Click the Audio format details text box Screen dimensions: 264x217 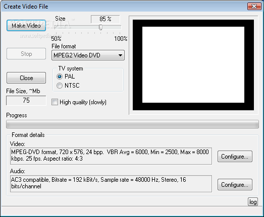[111, 184]
